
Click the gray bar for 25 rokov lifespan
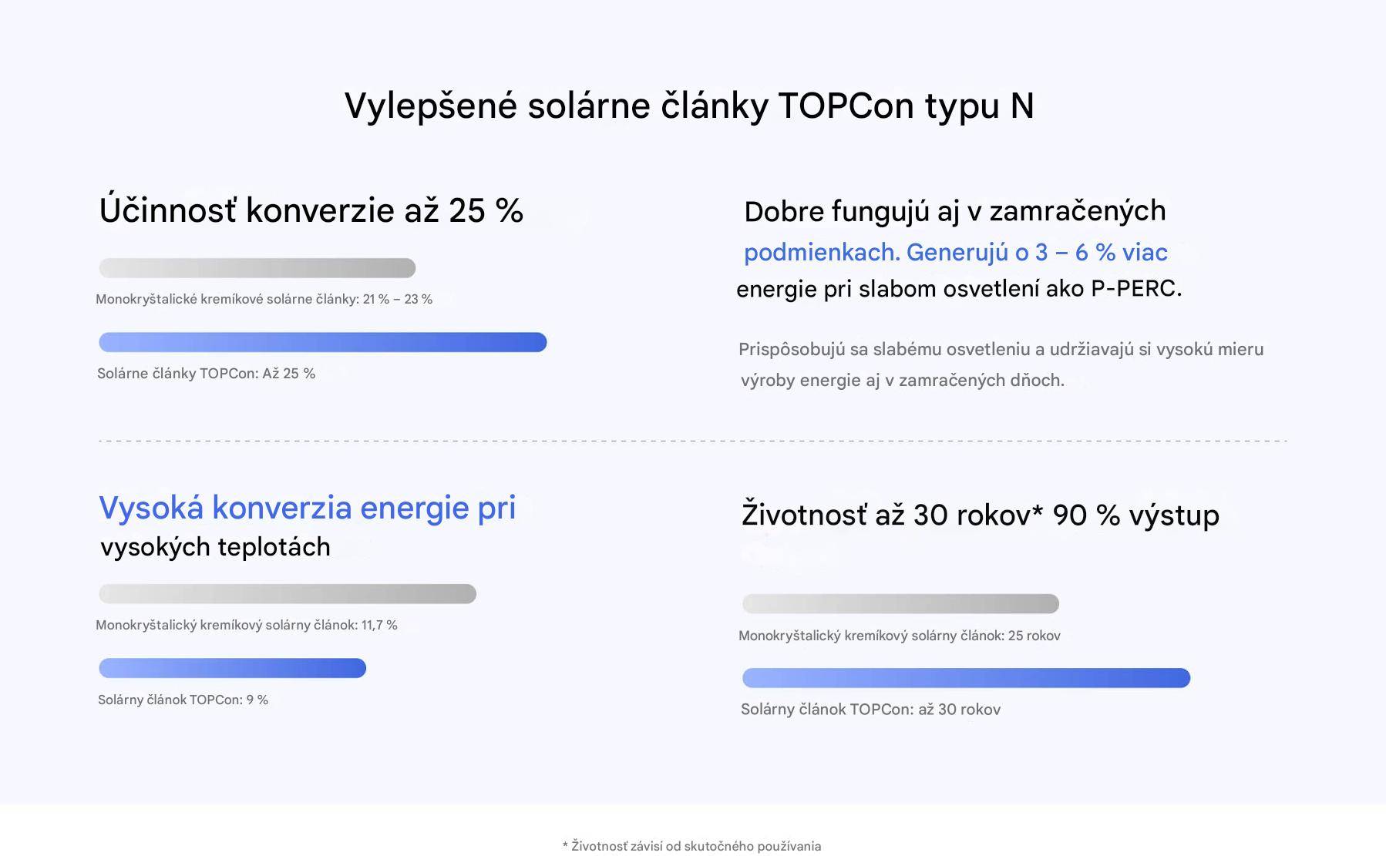[x=900, y=604]
